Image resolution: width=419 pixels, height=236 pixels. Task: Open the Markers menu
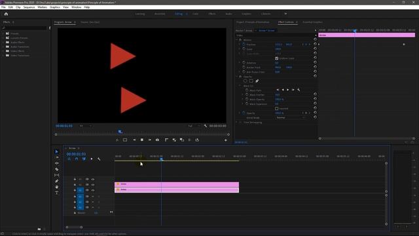click(x=42, y=7)
